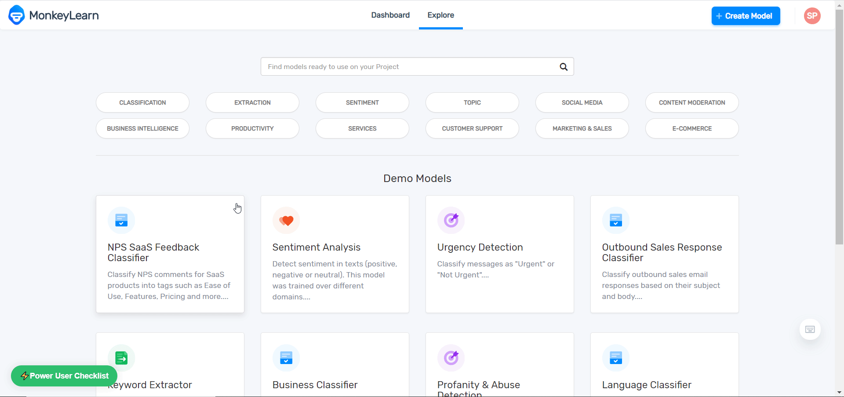Open the Profanity & Abuse Detection title
The width and height of the screenshot is (844, 397).
(x=479, y=388)
